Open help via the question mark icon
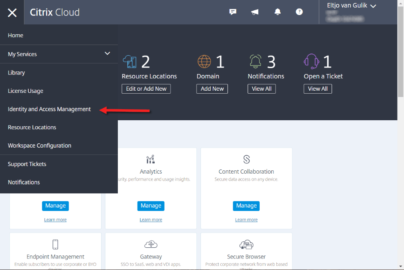404x270 pixels. 299,12
